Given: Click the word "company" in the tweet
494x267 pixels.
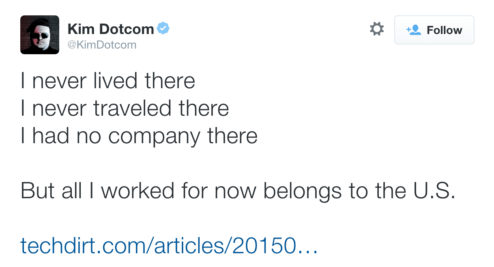Looking at the screenshot, I should click(x=155, y=137).
